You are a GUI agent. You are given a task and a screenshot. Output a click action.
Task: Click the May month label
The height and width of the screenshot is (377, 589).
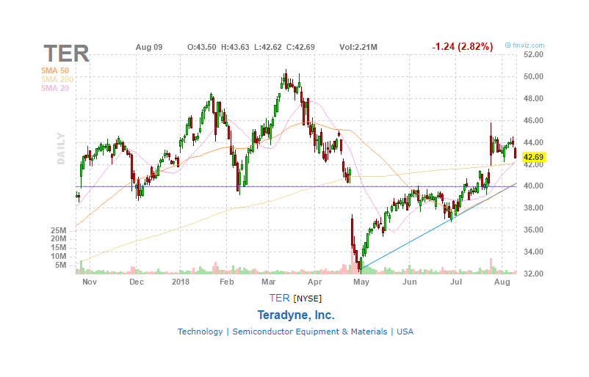click(x=361, y=282)
